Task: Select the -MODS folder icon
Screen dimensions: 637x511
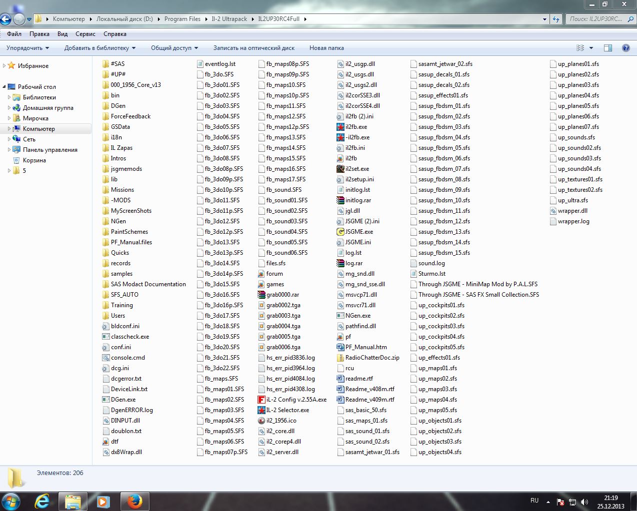Action: click(105, 200)
